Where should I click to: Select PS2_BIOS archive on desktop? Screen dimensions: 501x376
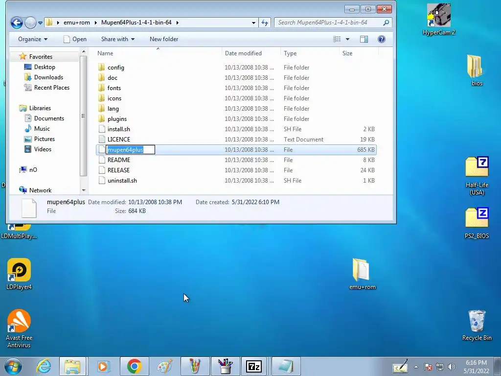tap(477, 223)
